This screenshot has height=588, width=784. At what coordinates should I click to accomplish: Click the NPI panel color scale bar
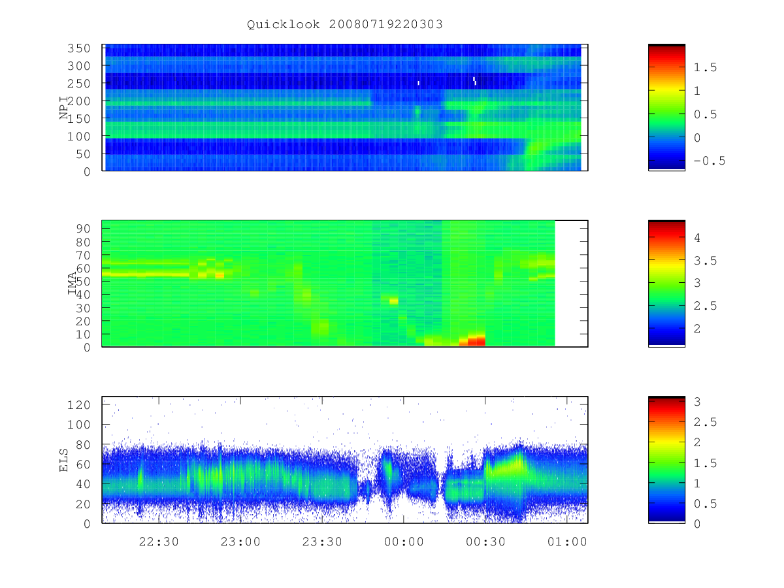click(666, 107)
